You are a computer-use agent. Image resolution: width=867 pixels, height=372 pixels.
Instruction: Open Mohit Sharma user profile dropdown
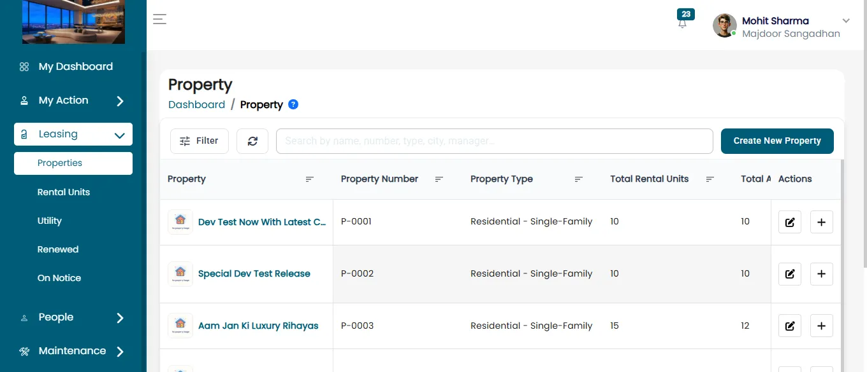pos(782,27)
